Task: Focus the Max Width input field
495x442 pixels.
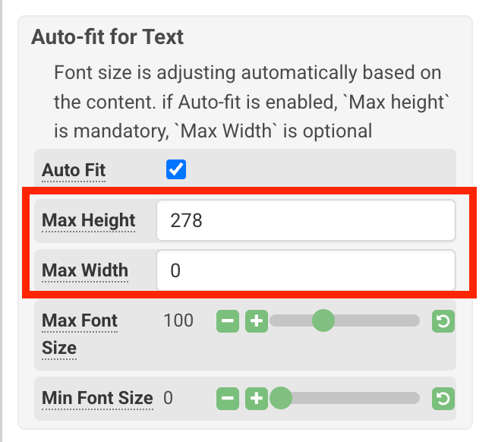Action: [x=306, y=270]
